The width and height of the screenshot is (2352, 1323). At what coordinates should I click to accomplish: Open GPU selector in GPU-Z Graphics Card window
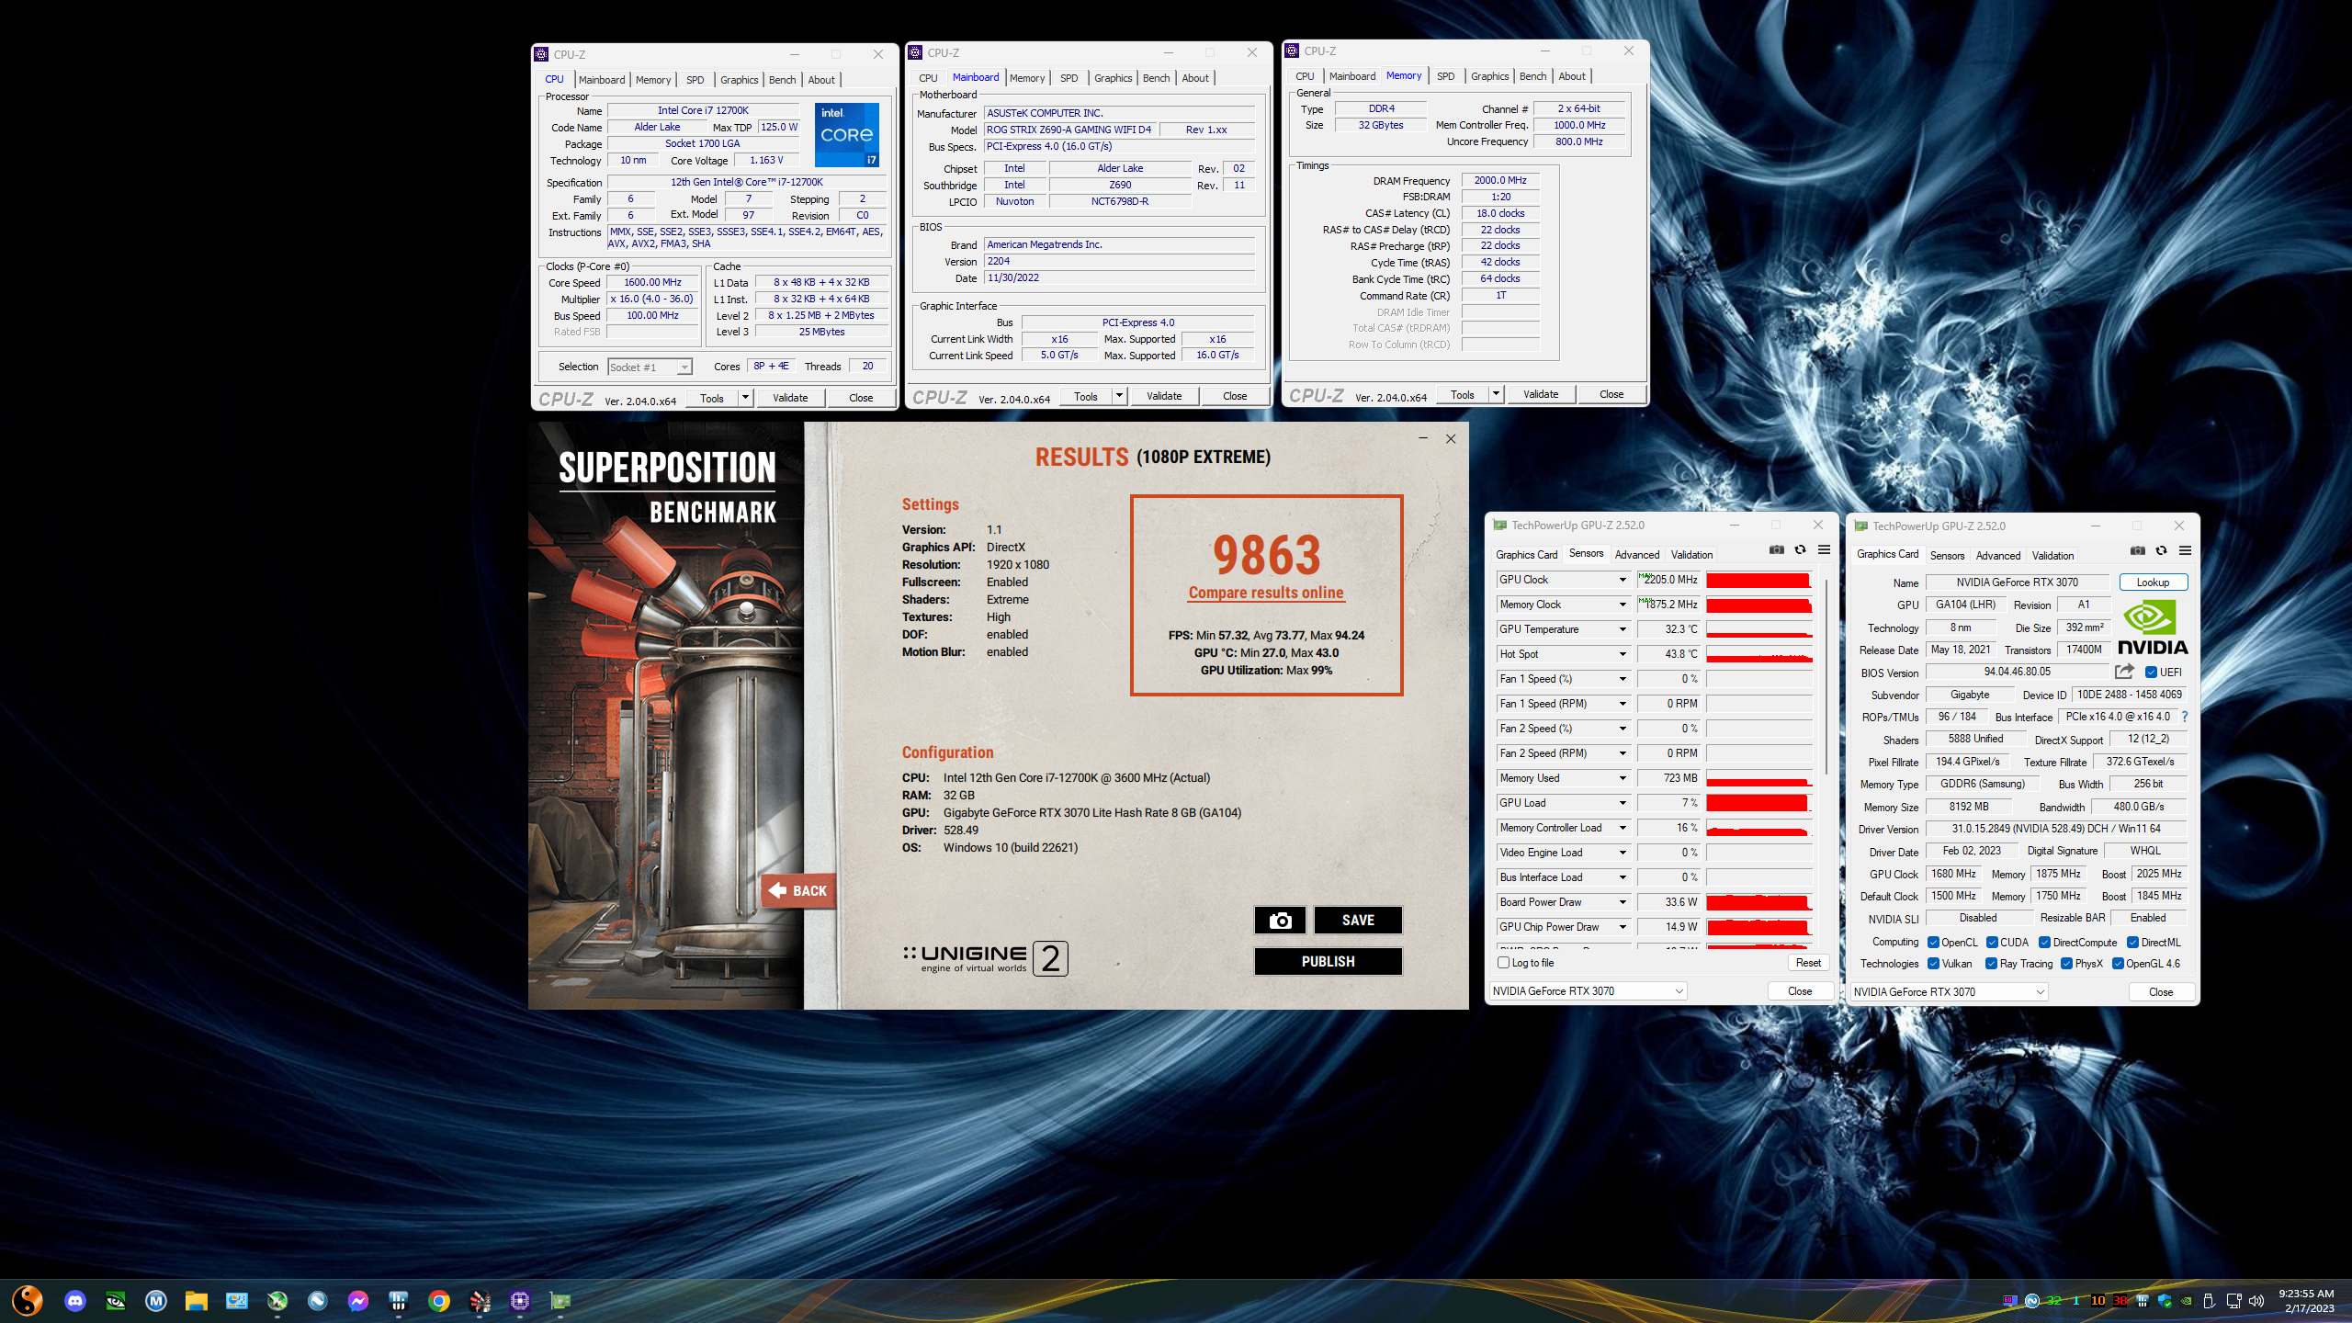pos(1949,992)
